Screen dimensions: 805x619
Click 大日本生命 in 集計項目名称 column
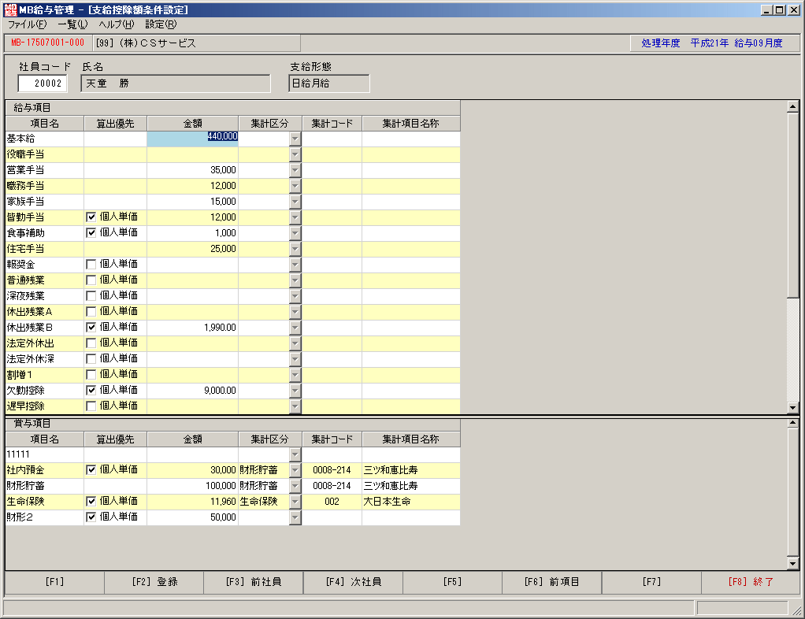pyautogui.click(x=387, y=502)
